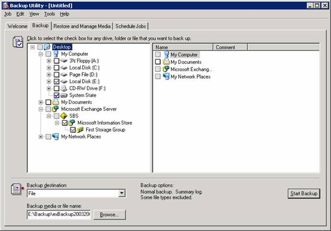Click the Page File (D:) drive icon
Image resolution: width=331 pixels, height=231 pixels.
pyautogui.click(x=64, y=75)
